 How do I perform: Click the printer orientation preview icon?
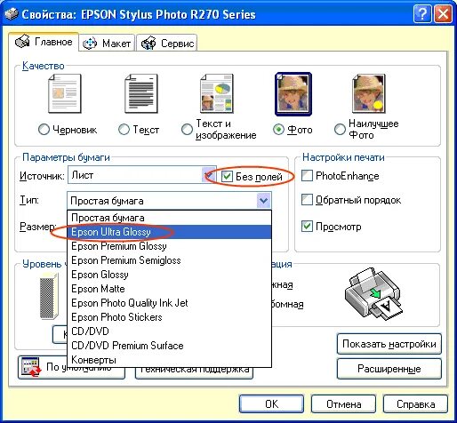[x=373, y=294]
